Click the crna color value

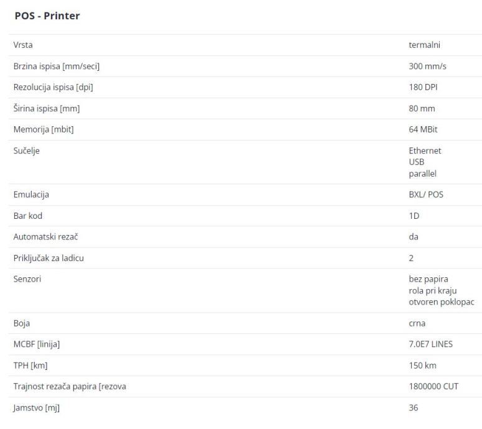point(418,323)
